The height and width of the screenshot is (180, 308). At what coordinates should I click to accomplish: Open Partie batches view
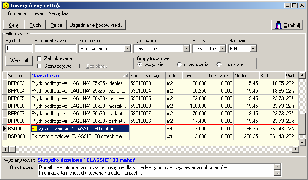[x=56, y=25]
